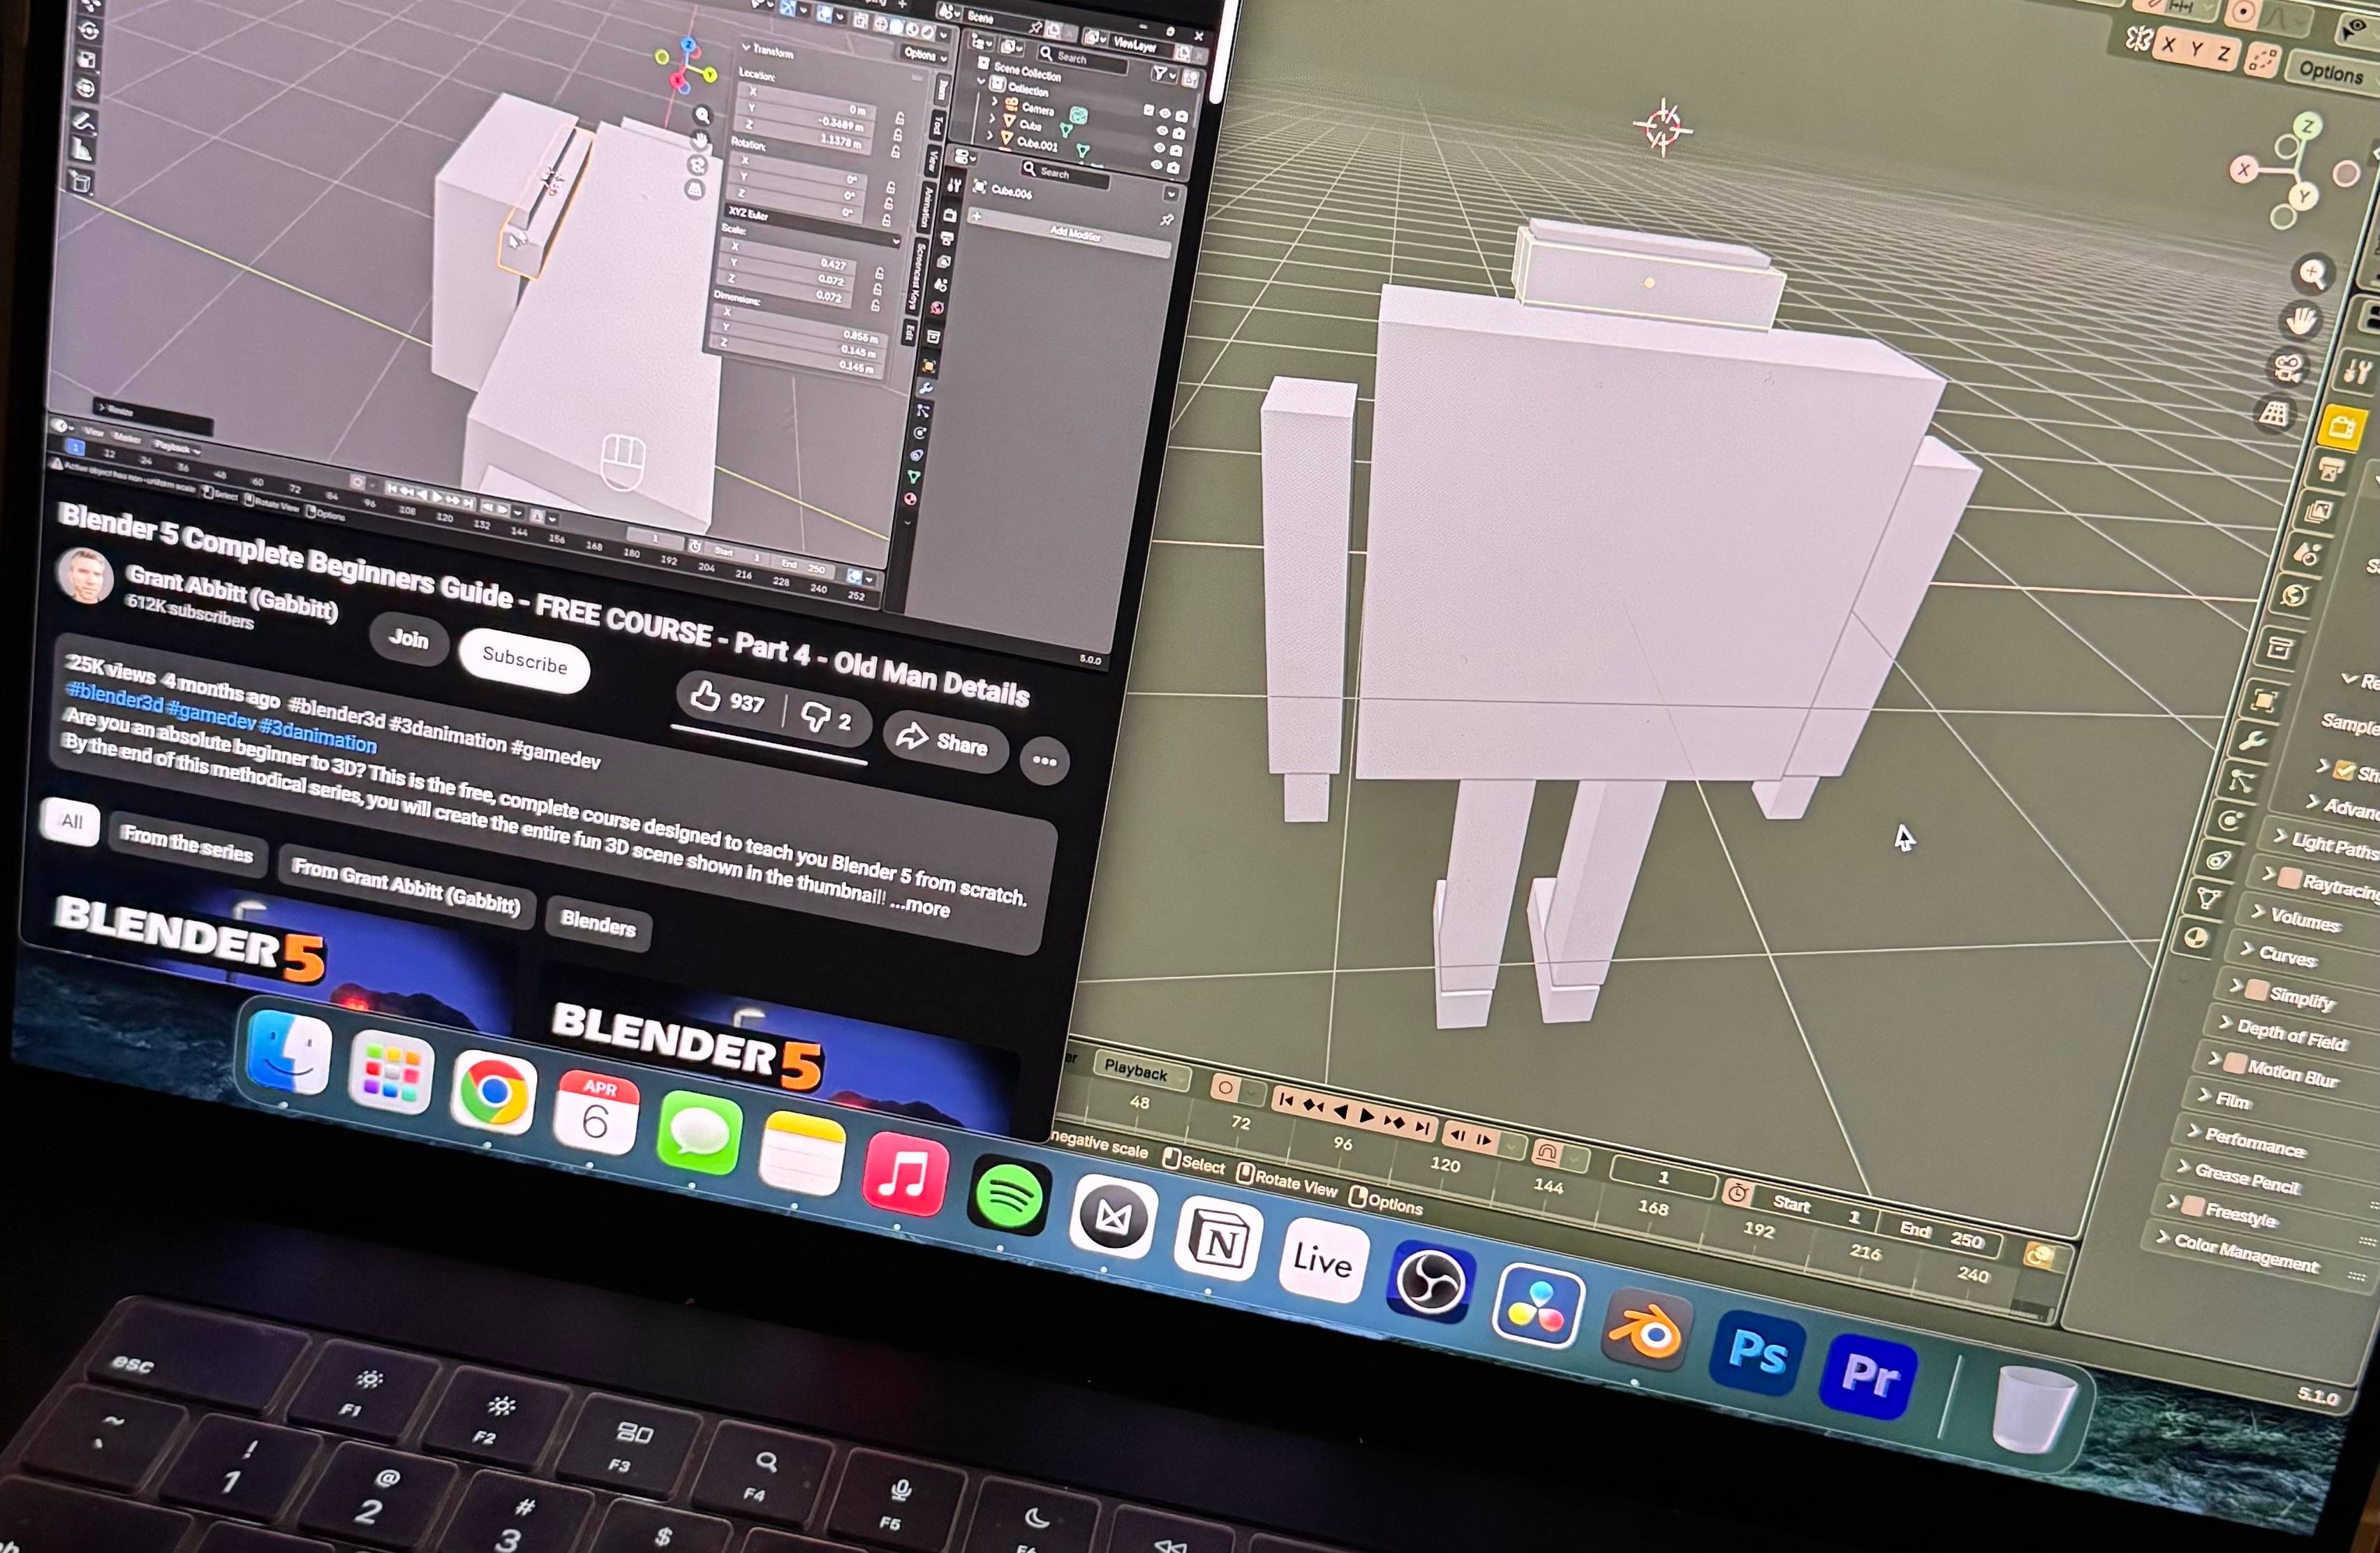Open the Particles properties tab icon
This screenshot has width=2380, height=1553.
pos(2241,780)
